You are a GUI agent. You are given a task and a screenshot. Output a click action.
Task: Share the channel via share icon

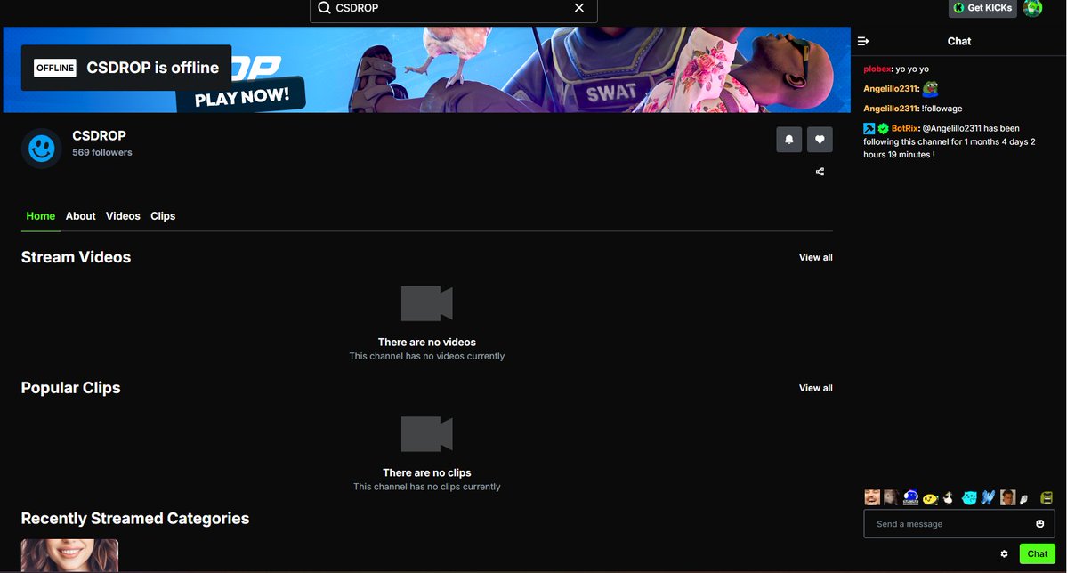820,172
